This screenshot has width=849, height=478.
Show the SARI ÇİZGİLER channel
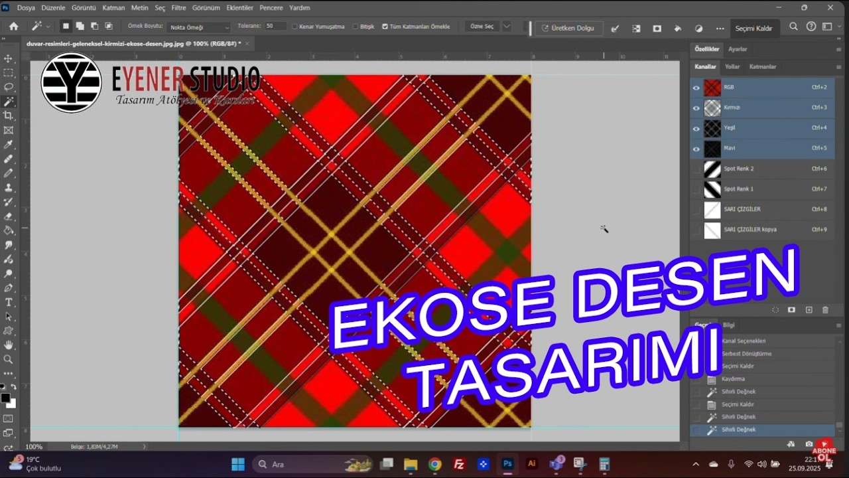point(696,209)
